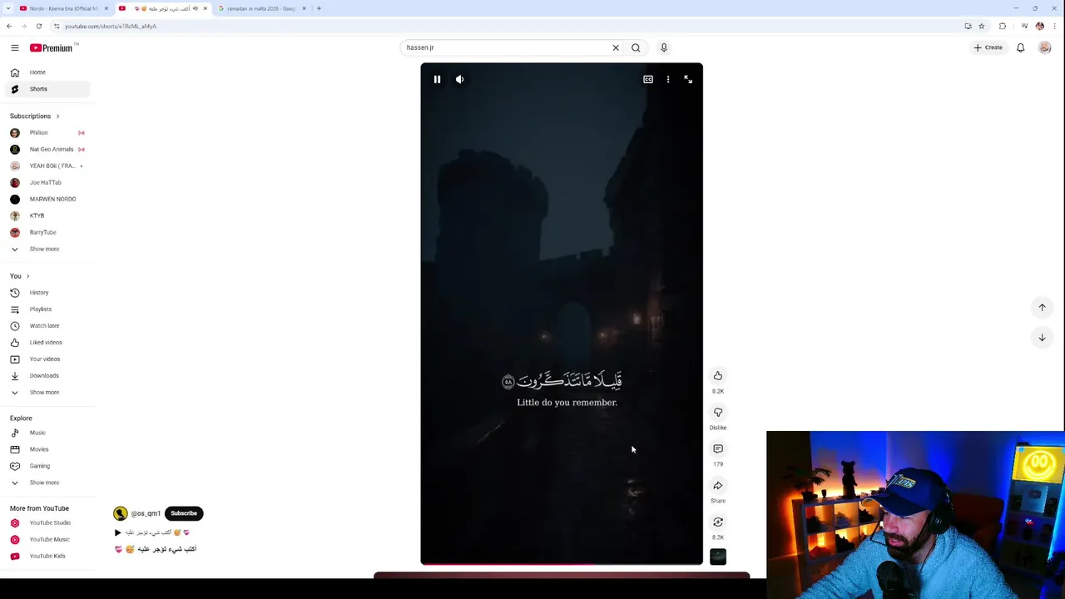The height and width of the screenshot is (599, 1065).
Task: Open the Create menu
Action: pyautogui.click(x=988, y=47)
